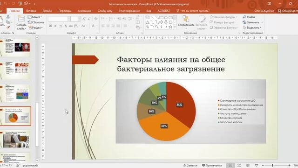Select the triangle shape in gallery
This screenshot has width=298, height=168.
[148, 22]
